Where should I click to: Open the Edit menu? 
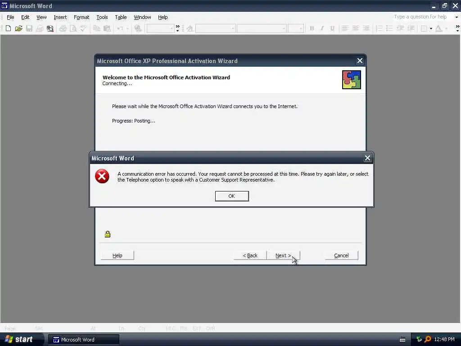(x=25, y=17)
